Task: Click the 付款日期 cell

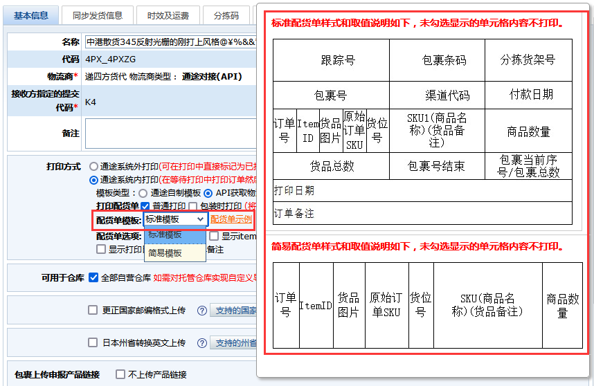Action: click(528, 95)
